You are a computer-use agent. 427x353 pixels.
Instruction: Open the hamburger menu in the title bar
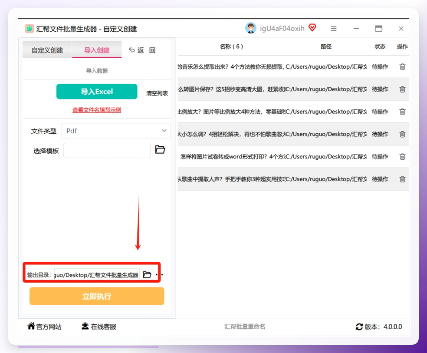coord(334,29)
